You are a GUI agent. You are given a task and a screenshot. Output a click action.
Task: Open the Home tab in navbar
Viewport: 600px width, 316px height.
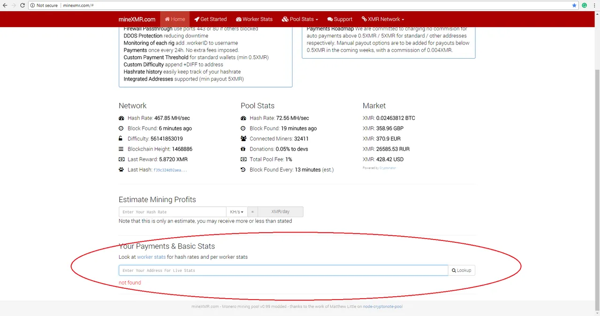(x=175, y=19)
